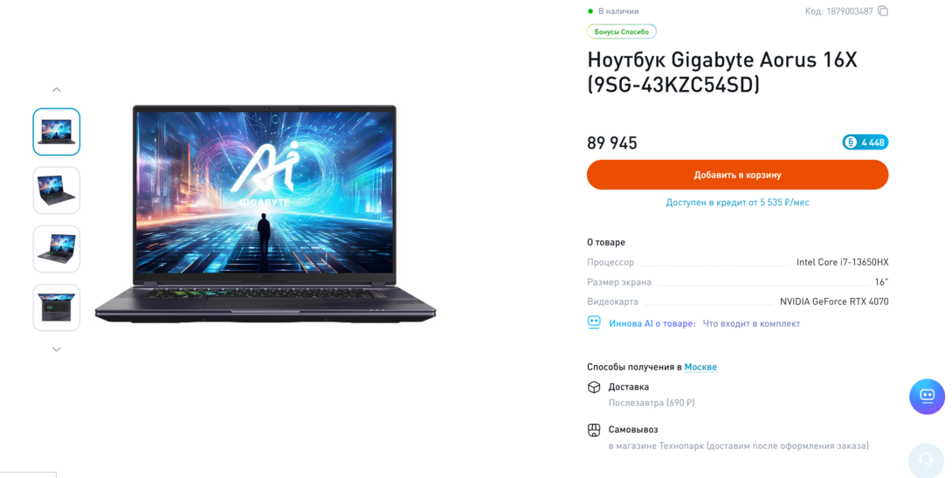This screenshot has height=478, width=952.
Task: Open the floating chat bot button
Action: pyautogui.click(x=927, y=397)
